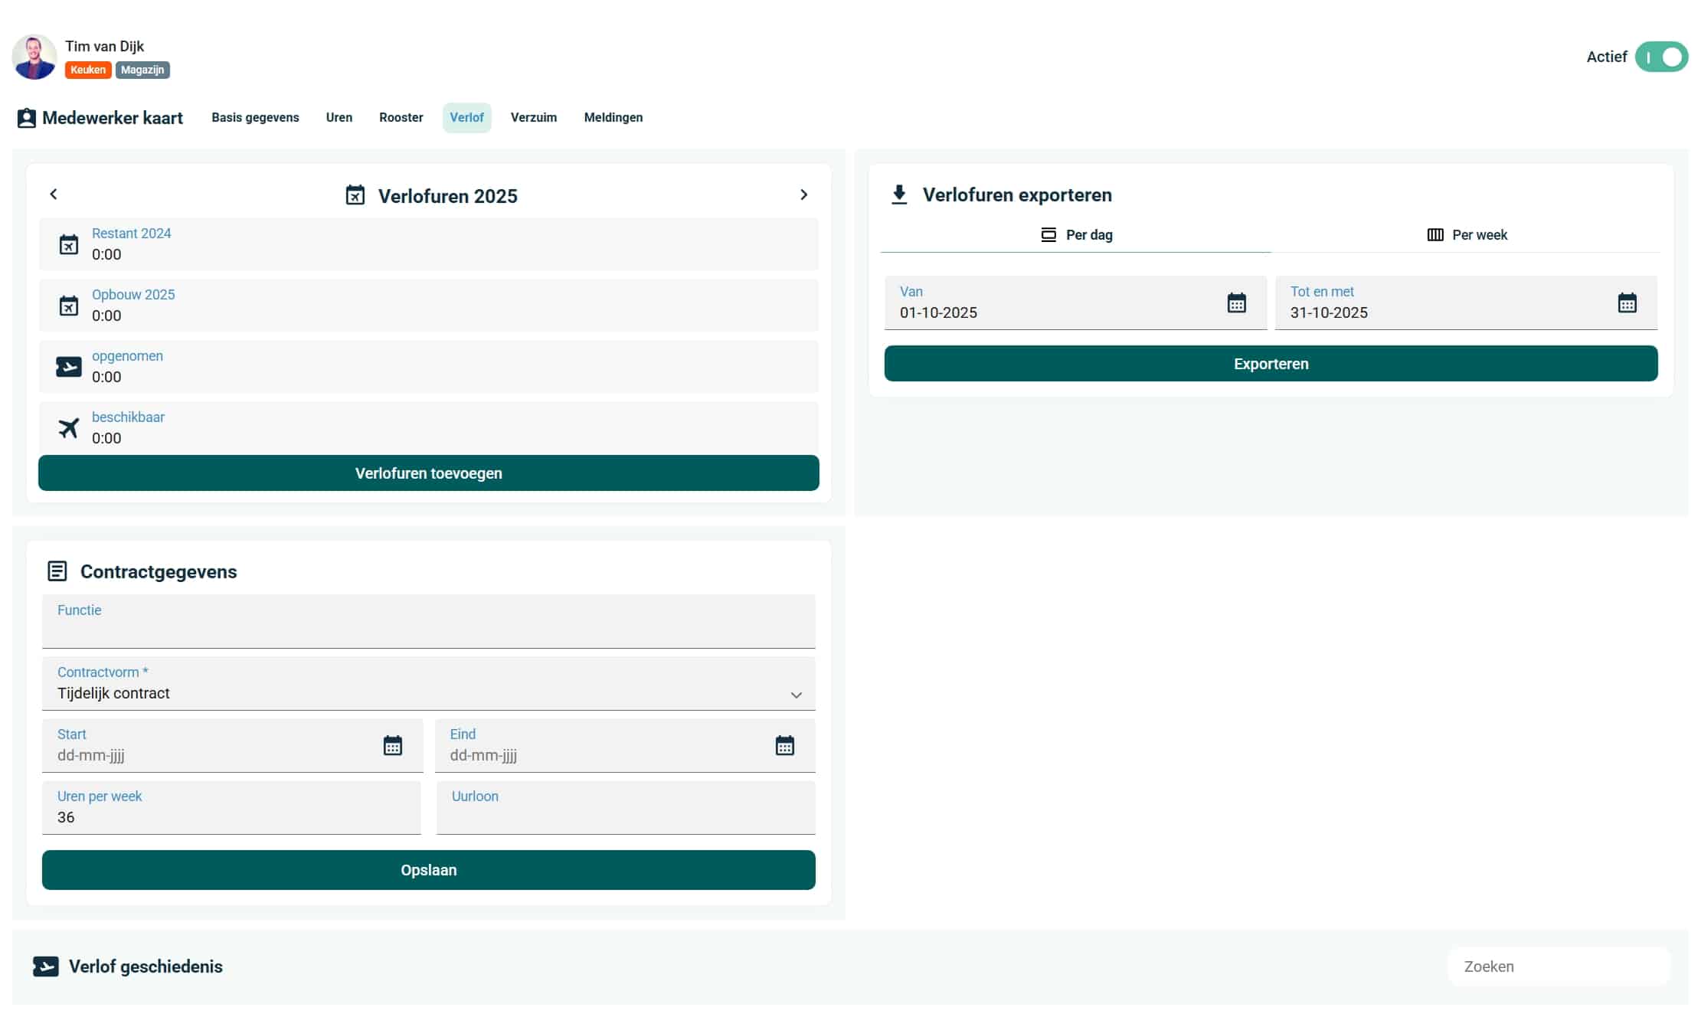Click the airplane icon next to beschikbaar

(69, 427)
